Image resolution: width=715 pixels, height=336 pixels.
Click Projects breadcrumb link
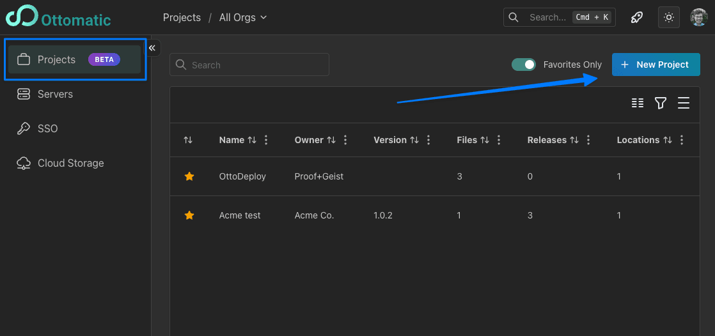click(182, 17)
